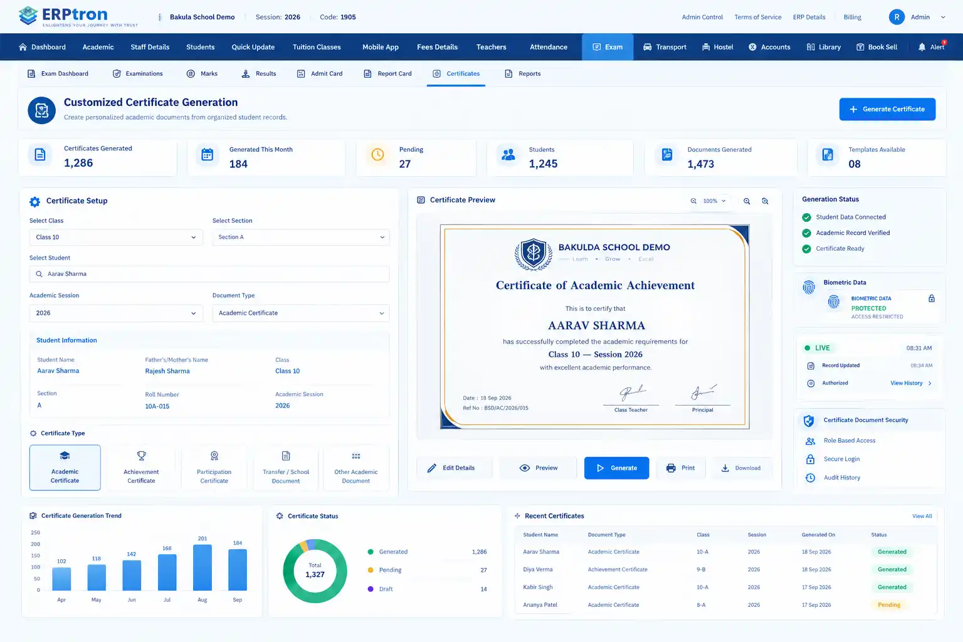The height and width of the screenshot is (642, 963).
Task: Click the Audit History clock icon
Action: pos(810,478)
